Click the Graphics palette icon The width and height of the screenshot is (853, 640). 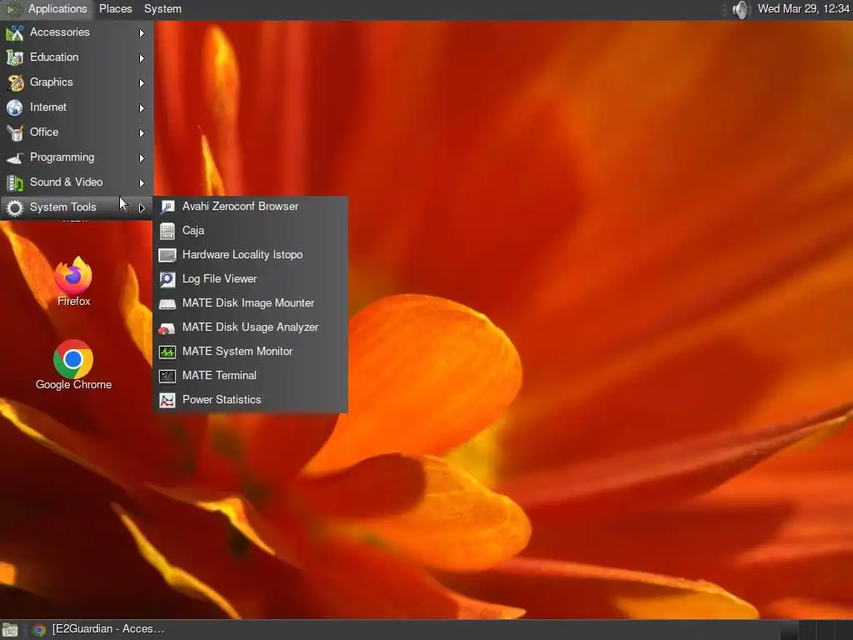click(15, 82)
